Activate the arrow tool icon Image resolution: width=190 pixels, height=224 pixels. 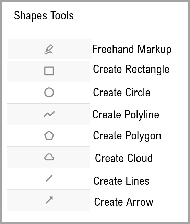pyautogui.click(x=49, y=200)
